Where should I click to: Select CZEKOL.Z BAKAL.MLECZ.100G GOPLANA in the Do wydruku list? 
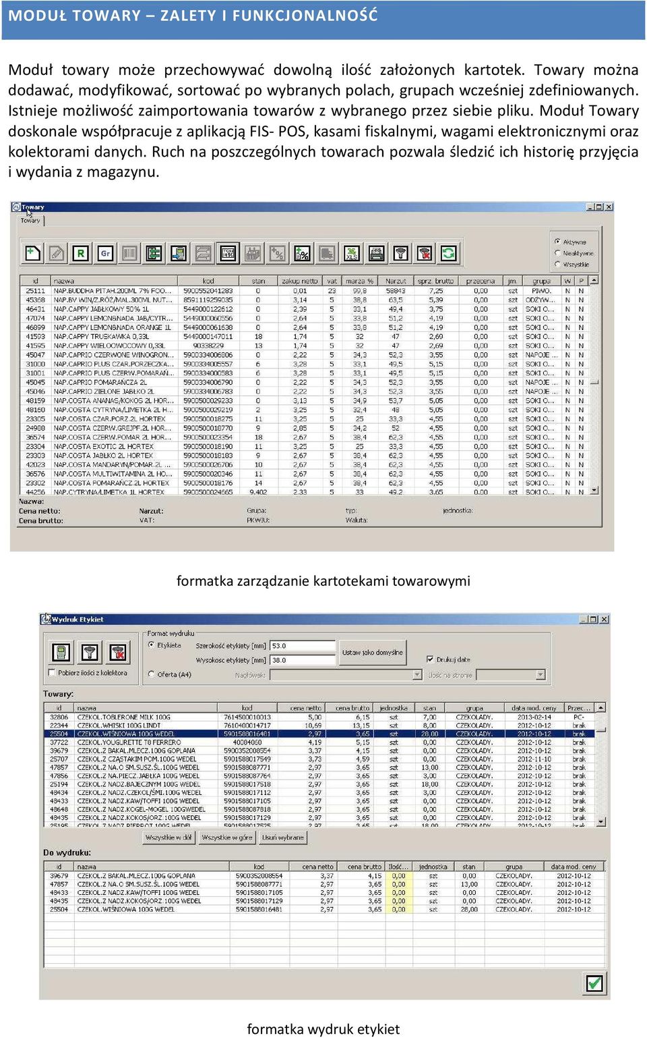[324, 876]
